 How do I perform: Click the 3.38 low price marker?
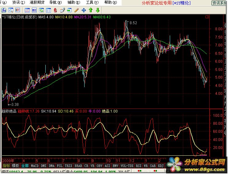coord(15,105)
